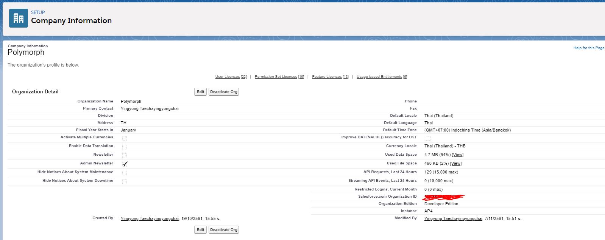Viewport: 605px width, 240px height.
Task: Click the top Edit button
Action: (x=201, y=92)
